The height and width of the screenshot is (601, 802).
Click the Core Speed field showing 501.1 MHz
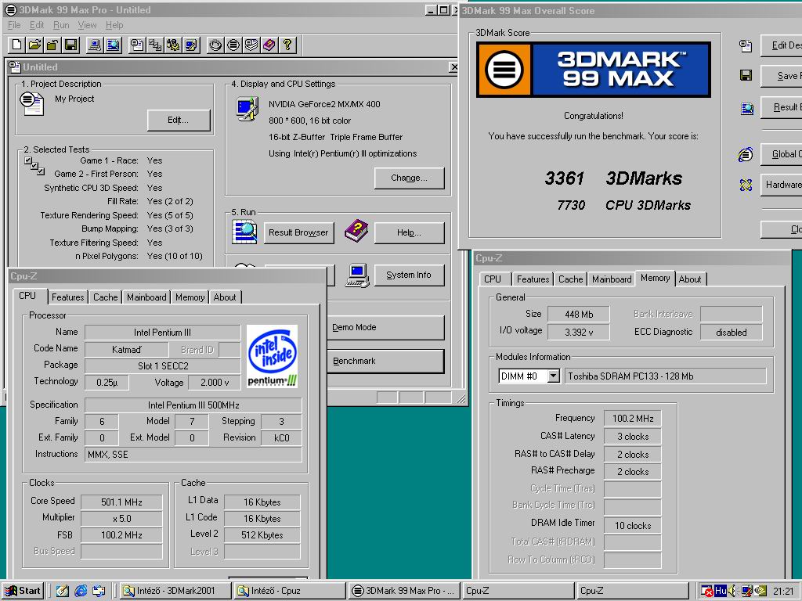(121, 502)
